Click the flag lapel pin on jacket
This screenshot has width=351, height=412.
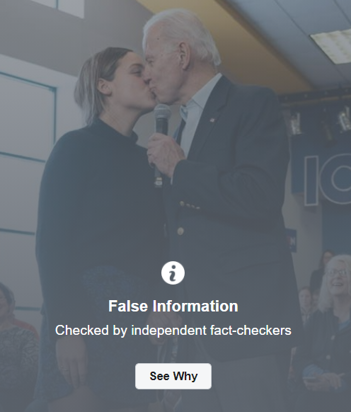(x=212, y=120)
